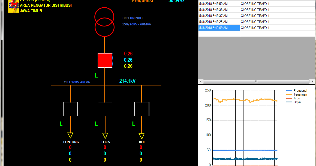
Task: Select the CONTONG feeder load arrow
Action: point(71,135)
